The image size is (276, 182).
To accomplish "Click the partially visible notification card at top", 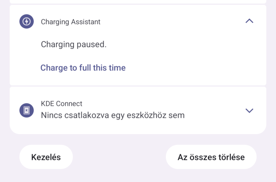I will tap(138, 2).
